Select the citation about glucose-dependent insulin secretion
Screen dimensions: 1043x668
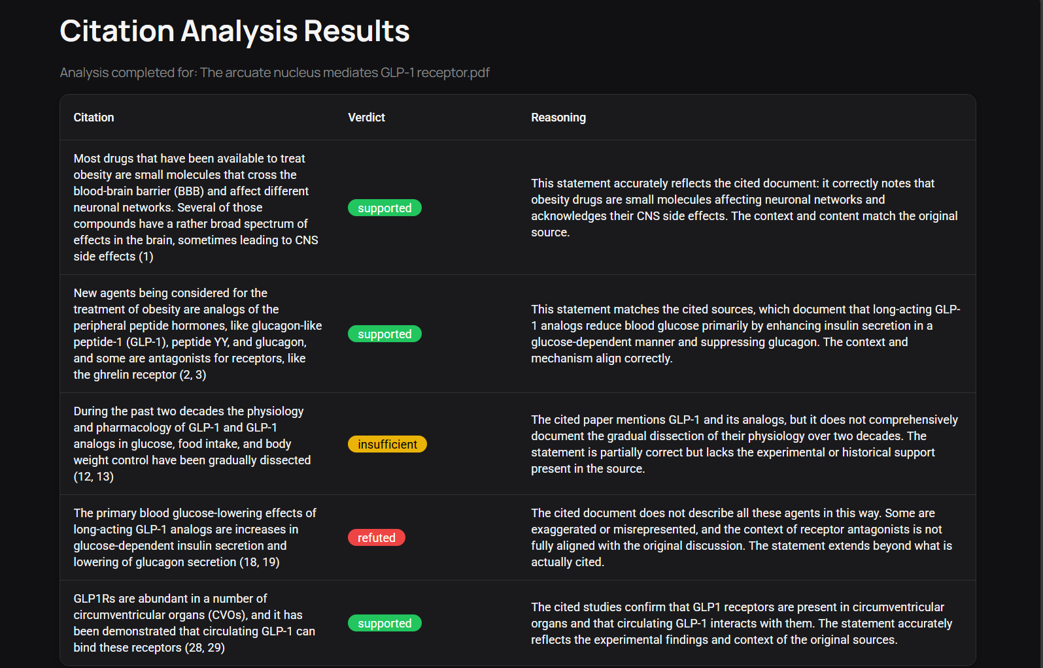click(x=195, y=537)
